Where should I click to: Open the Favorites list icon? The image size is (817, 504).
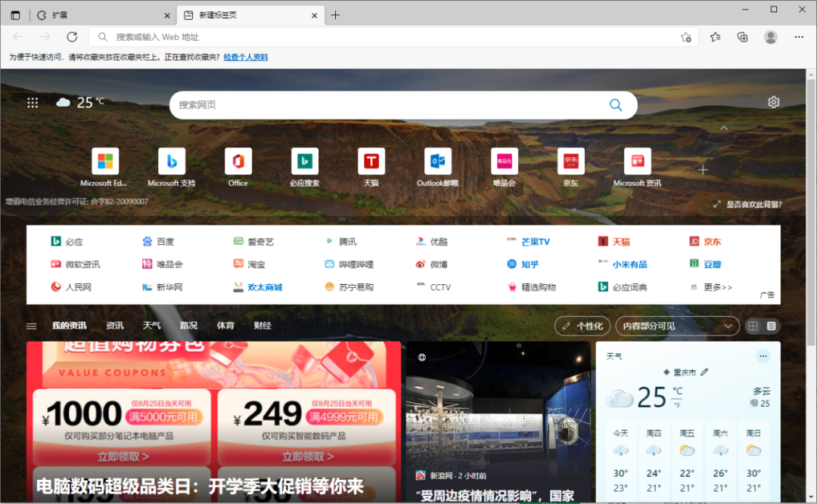pos(716,37)
